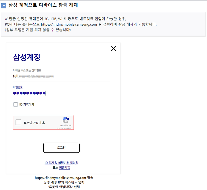Close the 삼성계정 login dialog with X
The height and width of the screenshot is (190, 207).
[x=113, y=49]
